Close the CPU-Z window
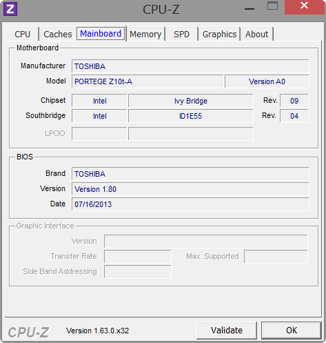The image size is (326, 343). [305, 7]
